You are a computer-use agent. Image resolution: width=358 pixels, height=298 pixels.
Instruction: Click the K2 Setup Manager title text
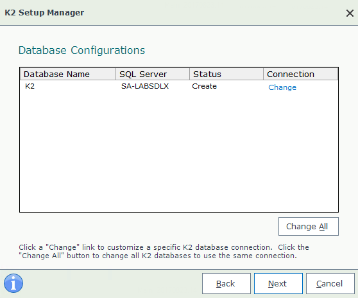tap(44, 13)
